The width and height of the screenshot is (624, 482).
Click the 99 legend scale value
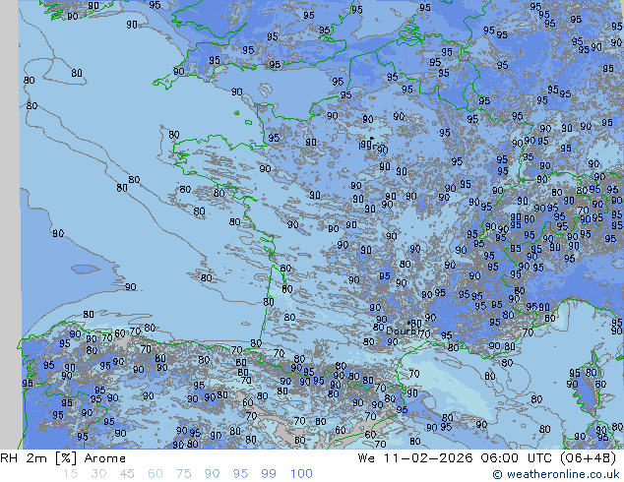tap(270, 474)
